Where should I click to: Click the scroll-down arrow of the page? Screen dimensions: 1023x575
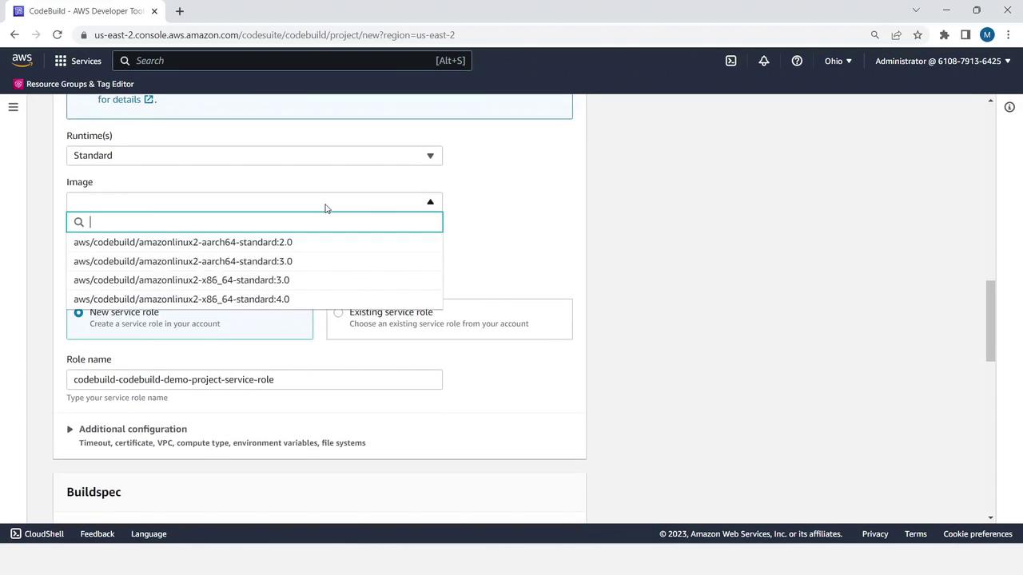coord(991,517)
